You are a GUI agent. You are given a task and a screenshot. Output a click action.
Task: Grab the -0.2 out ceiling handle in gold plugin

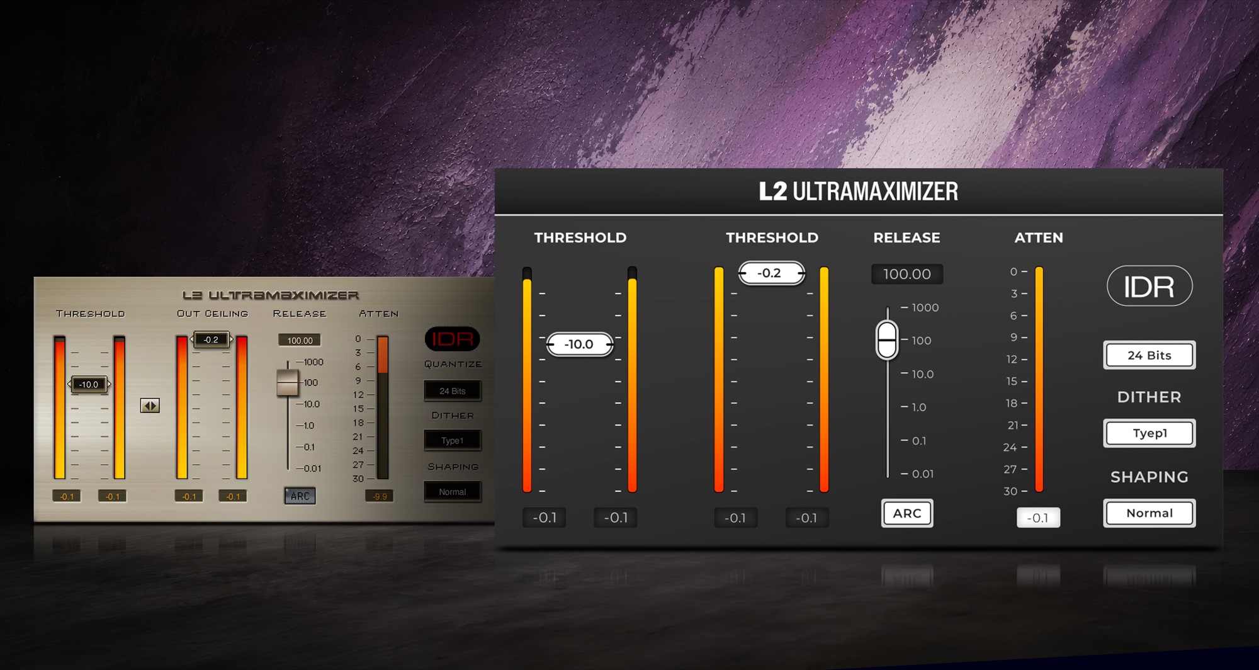click(x=212, y=339)
